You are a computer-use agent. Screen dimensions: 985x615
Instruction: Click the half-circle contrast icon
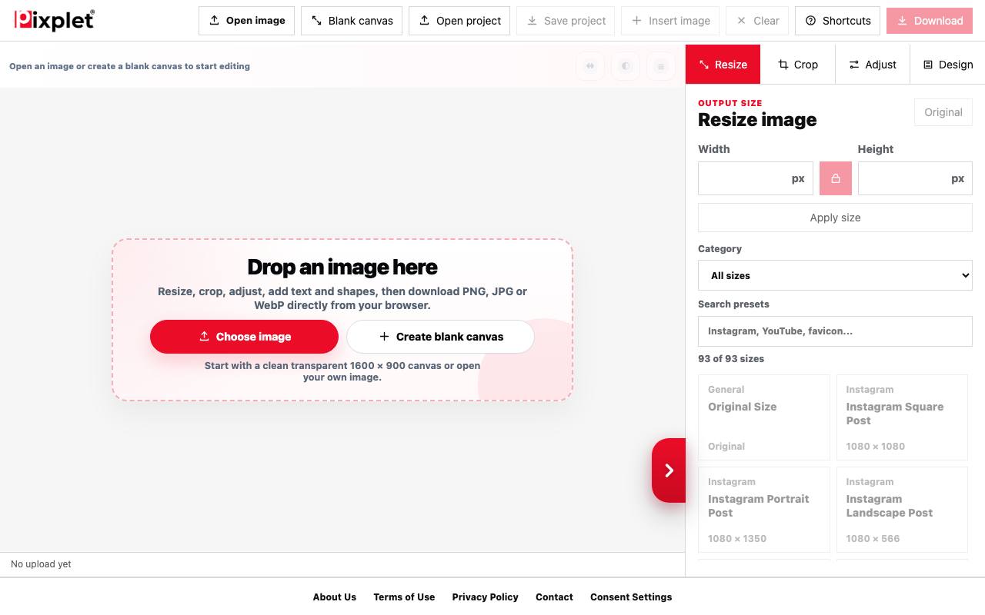pyautogui.click(x=626, y=66)
